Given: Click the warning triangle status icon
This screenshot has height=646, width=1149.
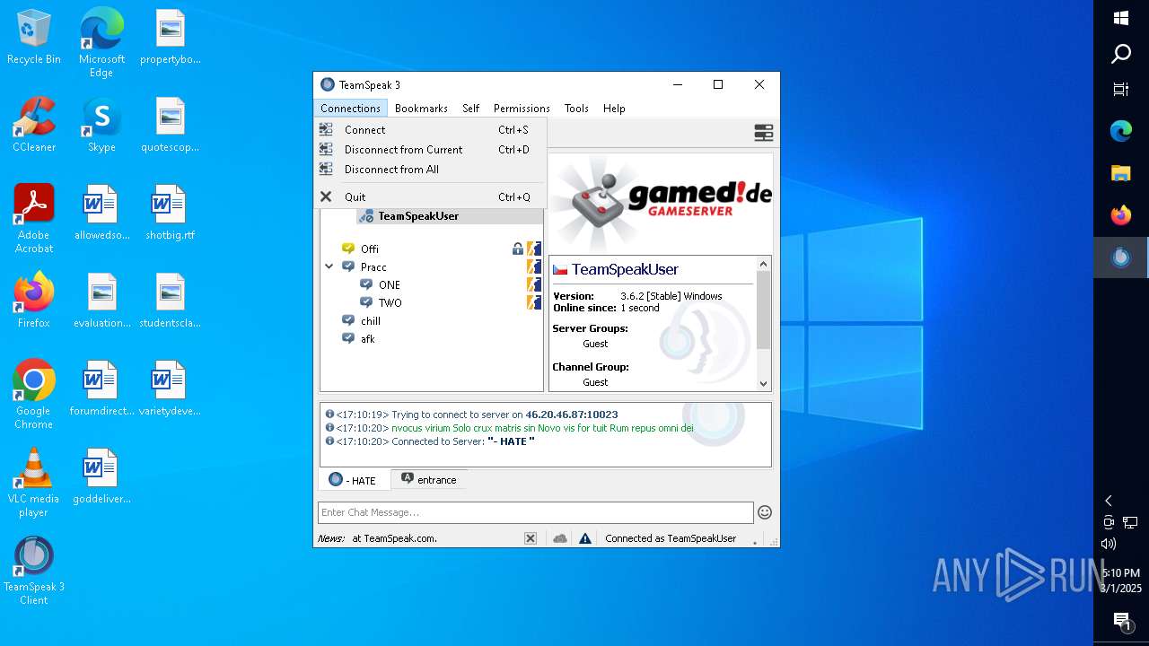Looking at the screenshot, I should 585,538.
